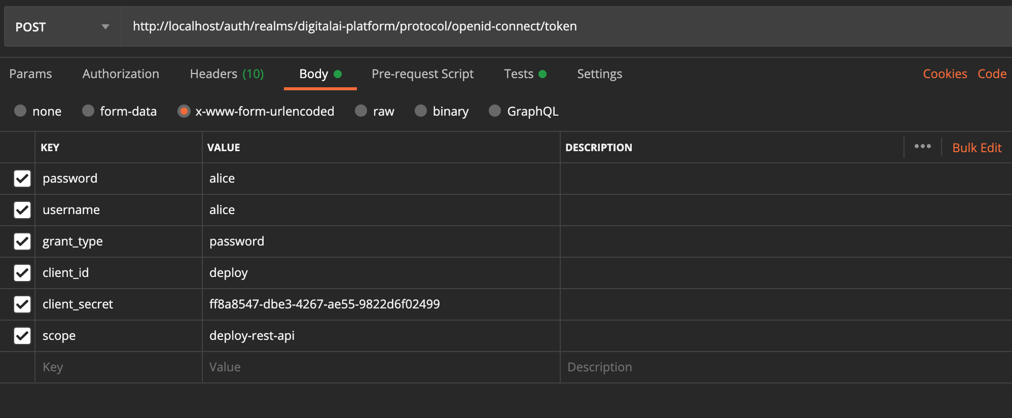
Task: Click the Code link
Action: (x=992, y=74)
